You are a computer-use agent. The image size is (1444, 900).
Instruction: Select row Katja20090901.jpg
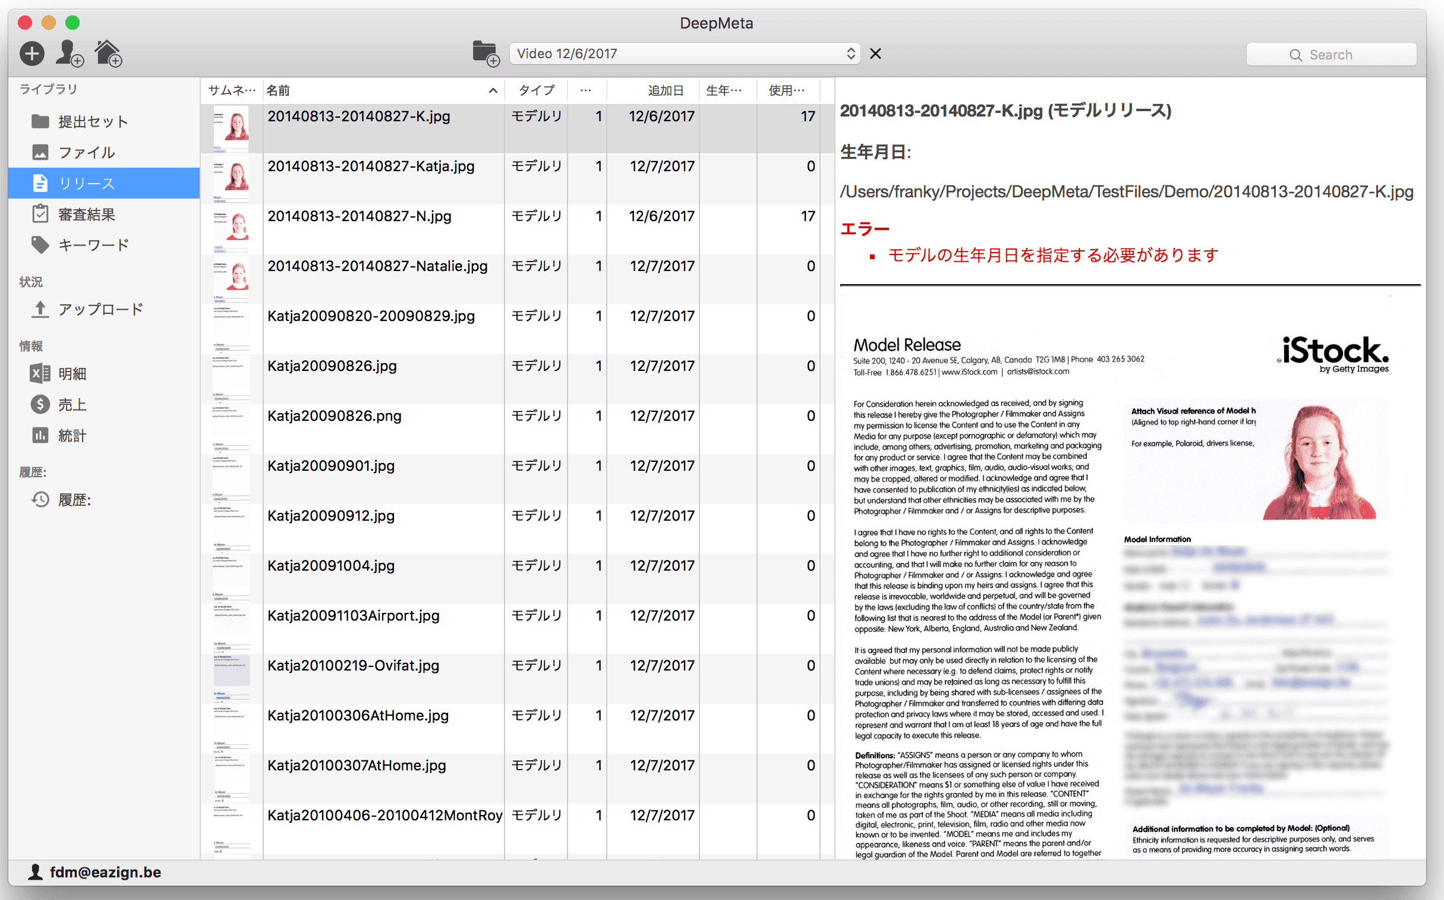pyautogui.click(x=516, y=479)
